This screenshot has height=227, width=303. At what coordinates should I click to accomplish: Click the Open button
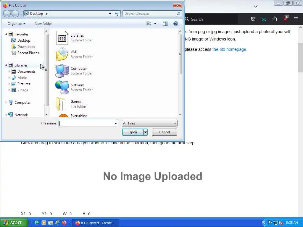click(x=133, y=132)
